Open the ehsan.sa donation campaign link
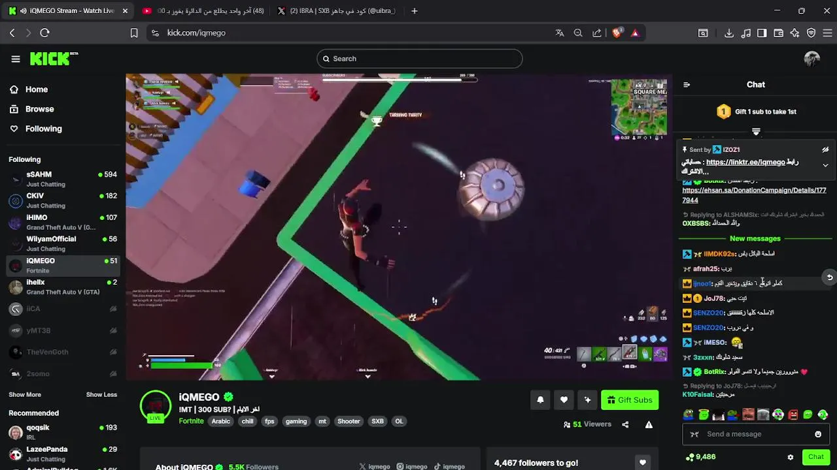 (x=754, y=195)
